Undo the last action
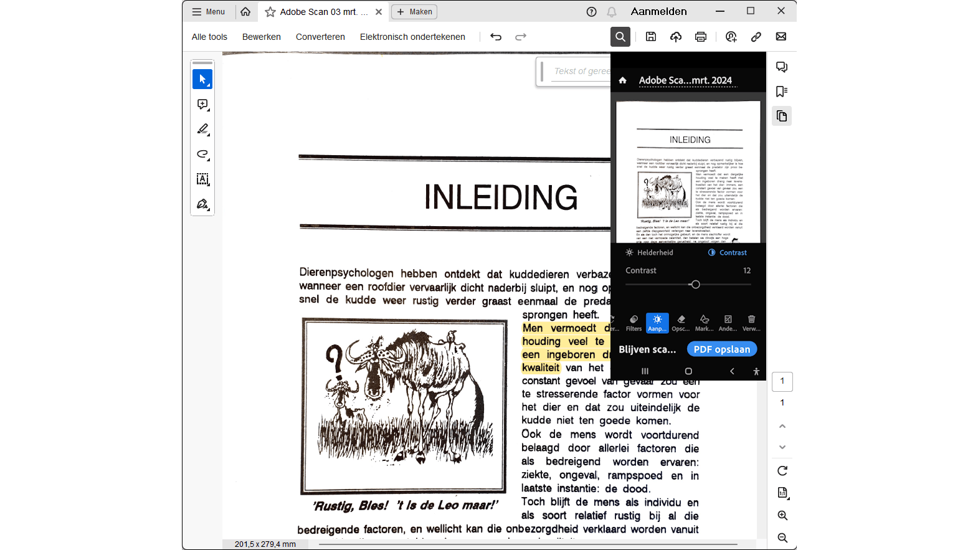The height and width of the screenshot is (550, 978). pyautogui.click(x=496, y=37)
